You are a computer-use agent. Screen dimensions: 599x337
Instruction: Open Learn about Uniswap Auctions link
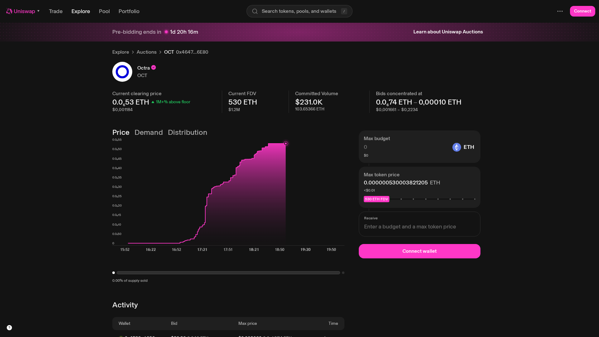point(448,32)
